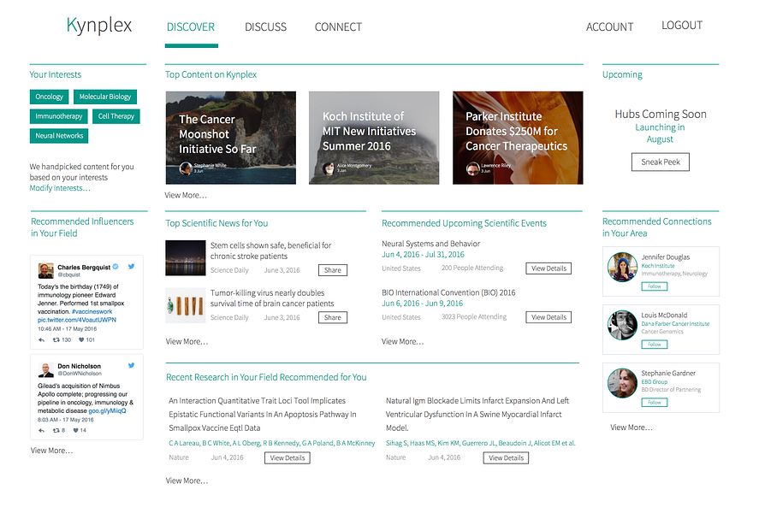Select the Oncology interest tag
759x513 pixels.
pos(49,97)
